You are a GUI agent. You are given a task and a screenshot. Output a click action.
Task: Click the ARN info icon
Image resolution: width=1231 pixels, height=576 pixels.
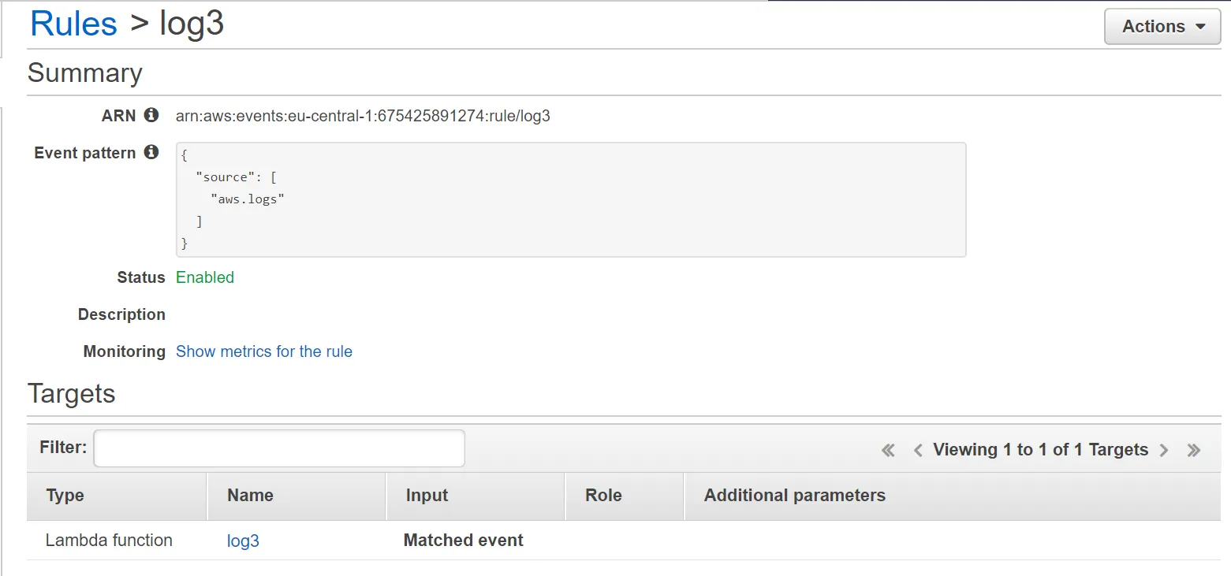pyautogui.click(x=151, y=115)
